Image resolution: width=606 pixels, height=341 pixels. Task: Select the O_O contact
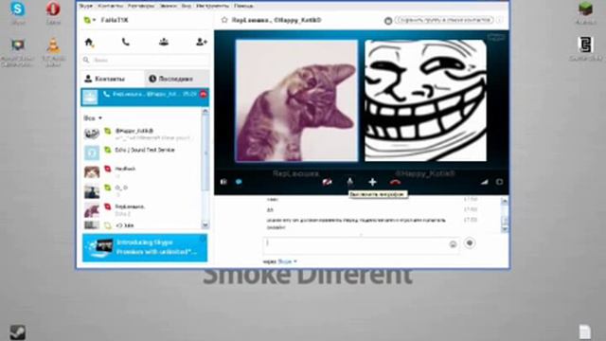click(141, 190)
